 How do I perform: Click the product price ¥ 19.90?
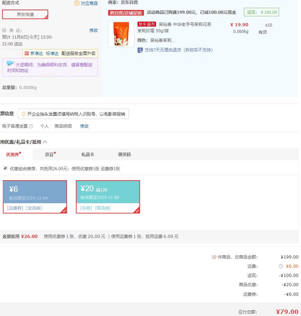point(239,24)
